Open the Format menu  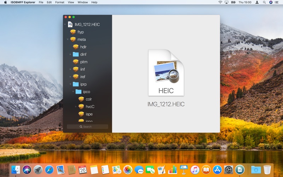pyautogui.click(x=60, y=2)
